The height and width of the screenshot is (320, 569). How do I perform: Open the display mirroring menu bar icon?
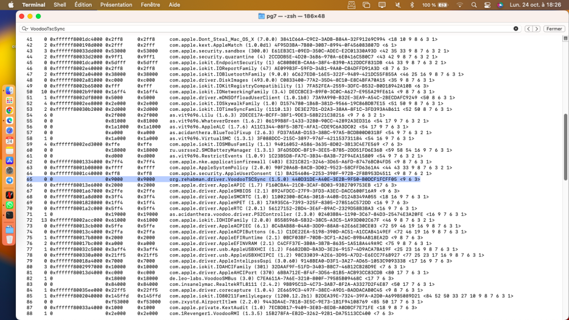(382, 5)
